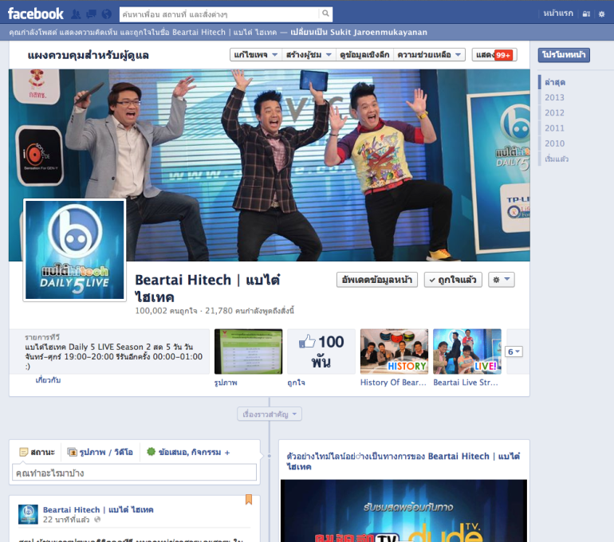Expand the เรื่องราวสำคัญ filter dropdown

click(270, 414)
